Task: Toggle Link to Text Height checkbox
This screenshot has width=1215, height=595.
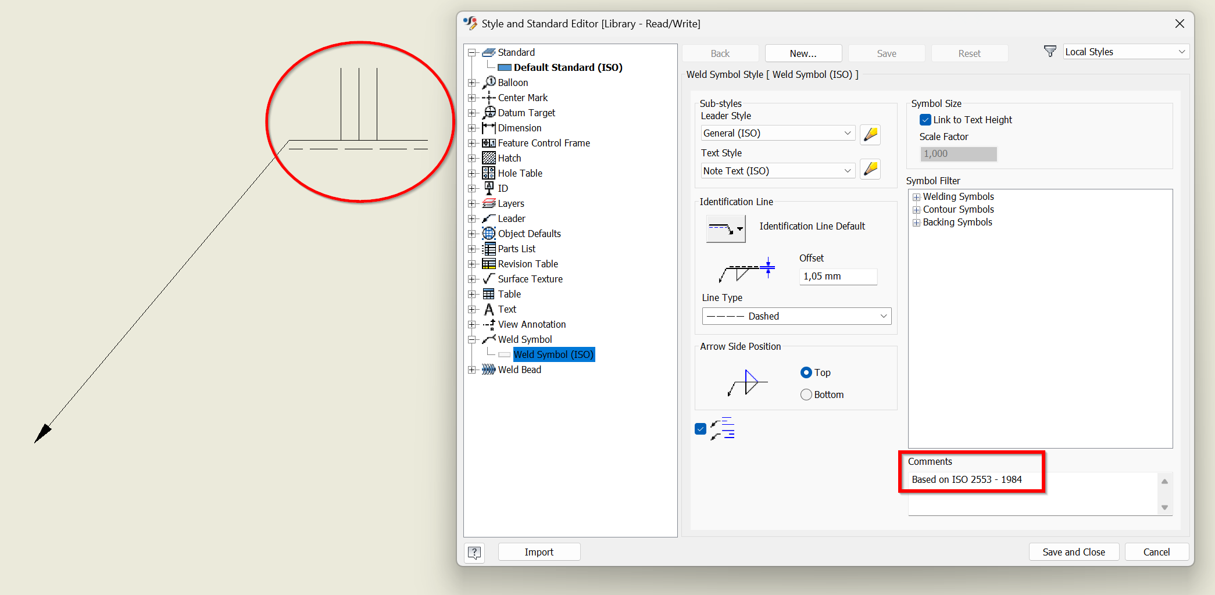Action: pos(925,120)
